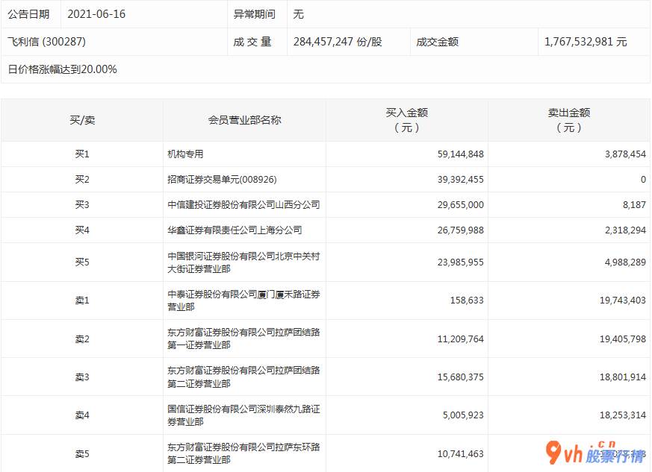652x472 pixels.
Task: Click buy amount 59,144,848
Action: click(x=460, y=154)
